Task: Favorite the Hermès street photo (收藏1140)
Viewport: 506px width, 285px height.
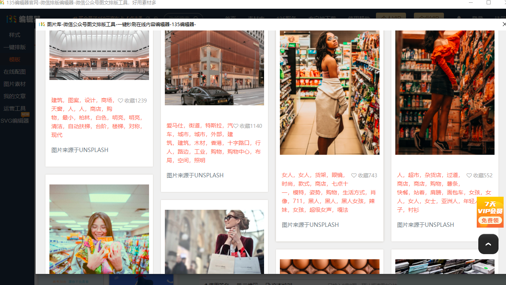Action: [x=236, y=126]
